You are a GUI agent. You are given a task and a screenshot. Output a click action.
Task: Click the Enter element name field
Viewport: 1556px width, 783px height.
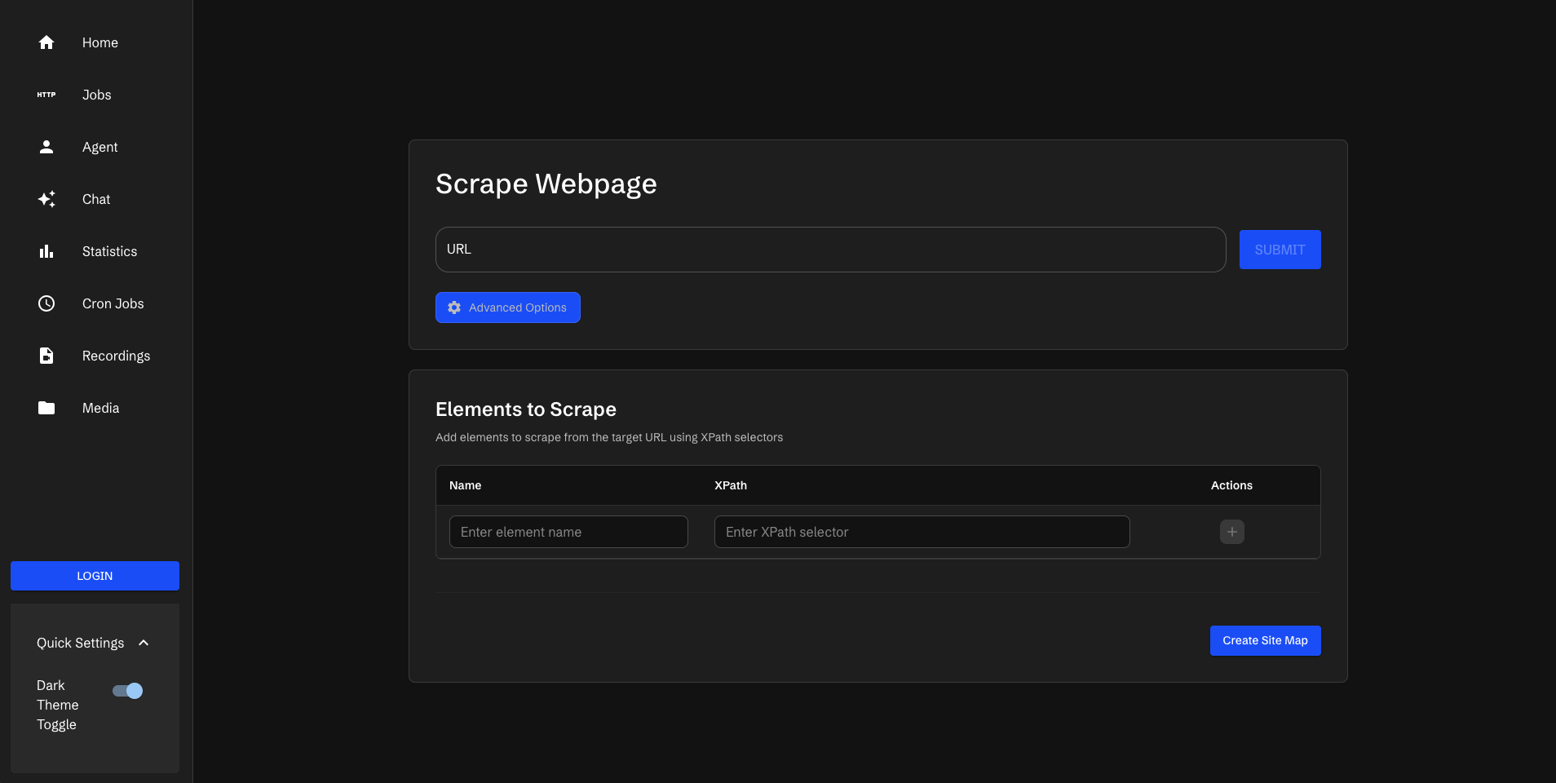(x=568, y=532)
